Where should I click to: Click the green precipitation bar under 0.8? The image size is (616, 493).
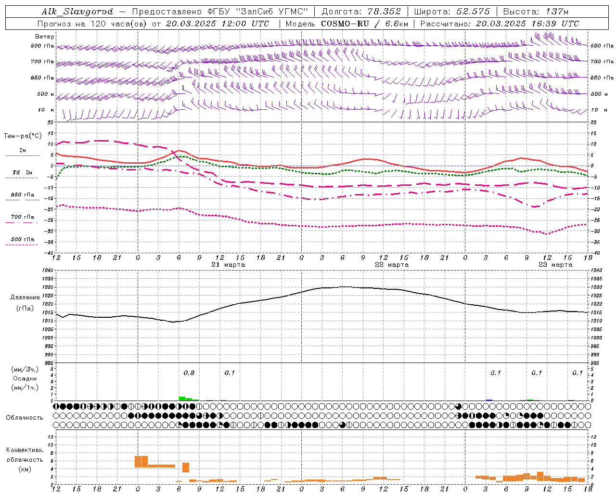click(182, 399)
